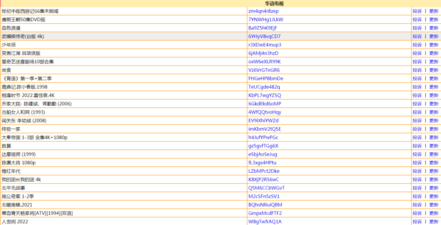This screenshot has width=441, height=225.
Task: Open link W8gTwfrAQ1A
Action: coord(265,222)
